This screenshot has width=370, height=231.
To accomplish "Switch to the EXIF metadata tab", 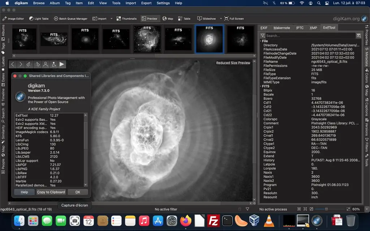I will [264, 28].
